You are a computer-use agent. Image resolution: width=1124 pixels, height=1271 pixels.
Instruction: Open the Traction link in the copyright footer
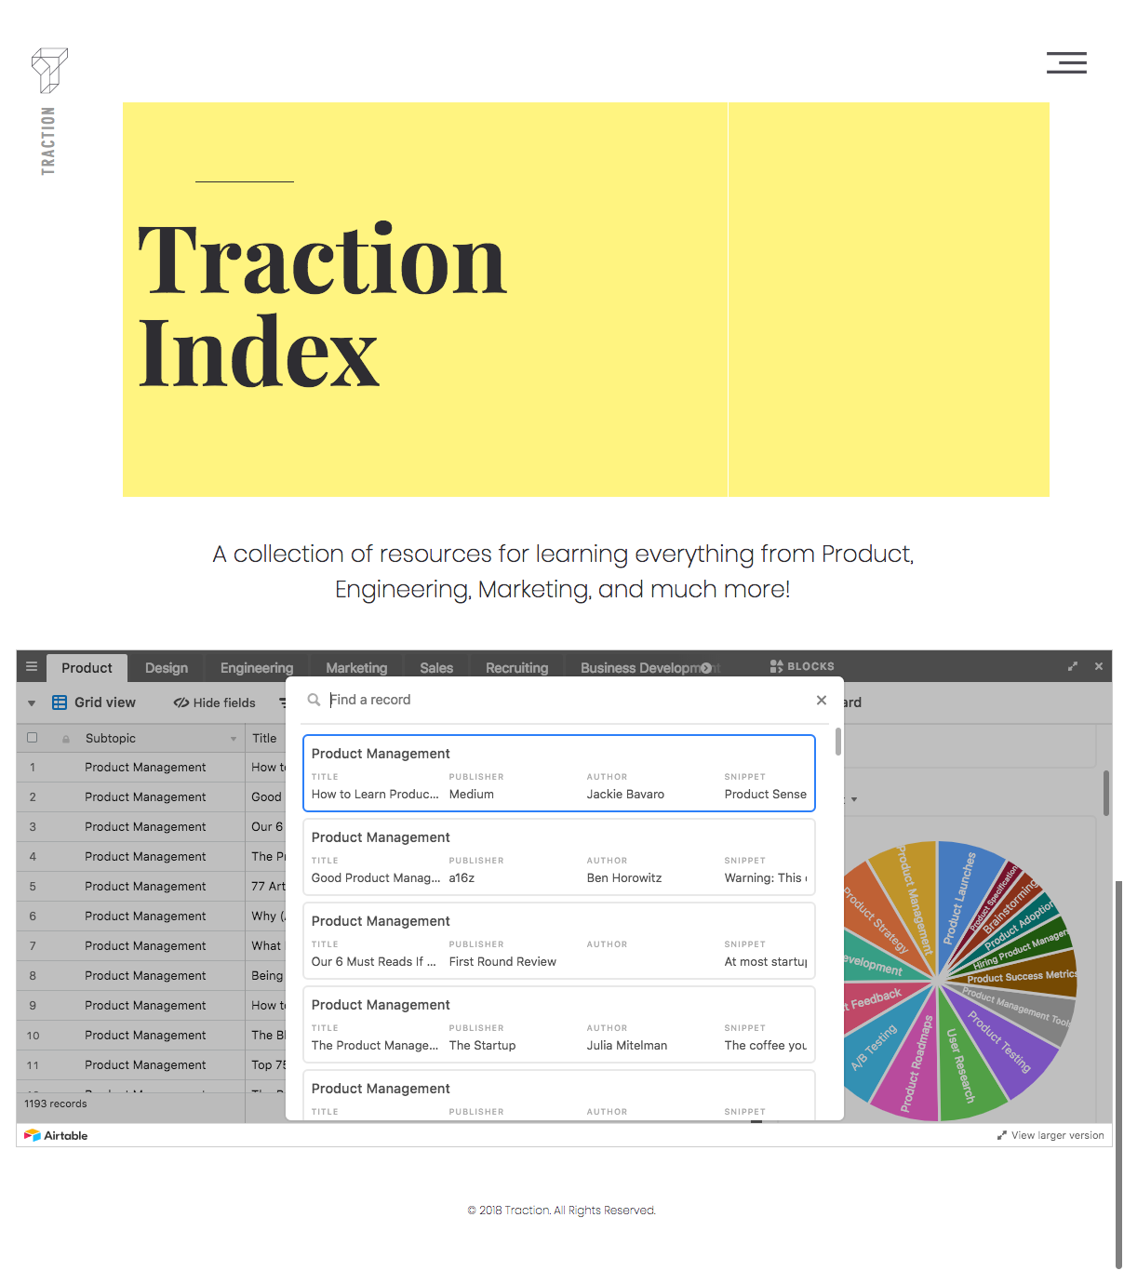(526, 1210)
